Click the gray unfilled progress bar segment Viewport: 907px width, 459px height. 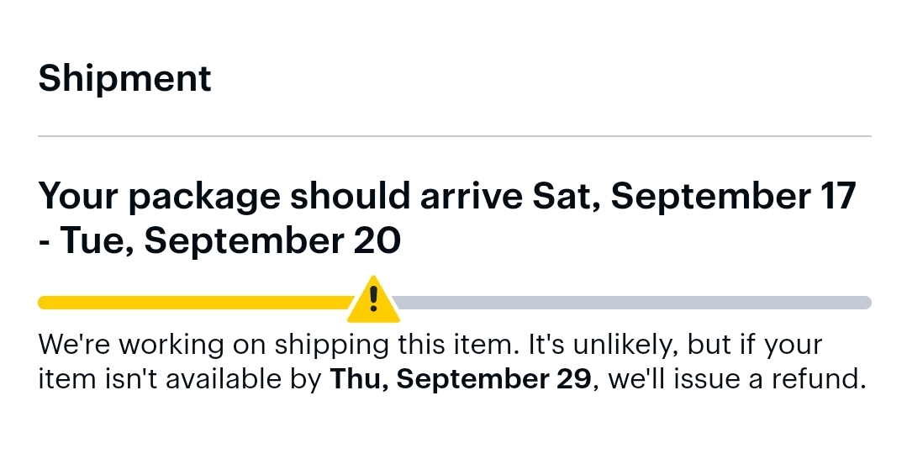(630, 303)
